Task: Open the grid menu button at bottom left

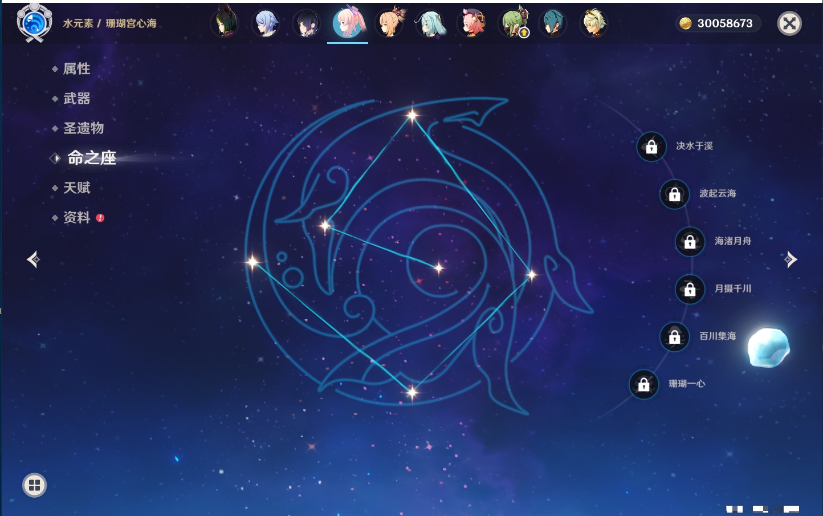Action: [35, 485]
